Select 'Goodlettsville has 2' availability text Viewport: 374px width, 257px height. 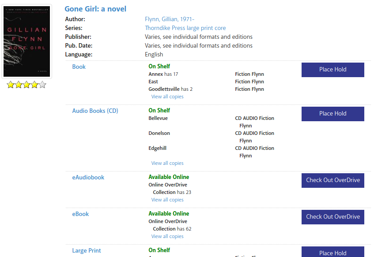(170, 89)
